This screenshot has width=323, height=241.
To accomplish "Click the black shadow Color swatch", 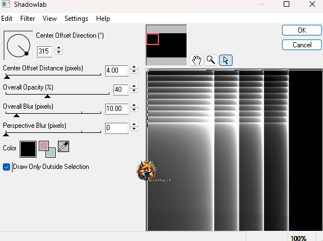I will pyautogui.click(x=28, y=149).
